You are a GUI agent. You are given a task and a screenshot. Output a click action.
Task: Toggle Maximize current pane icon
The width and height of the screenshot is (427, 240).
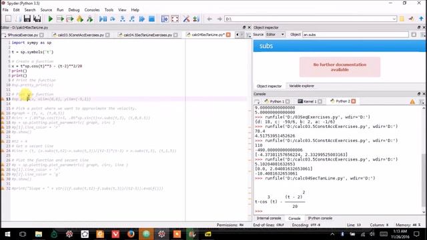click(x=165, y=19)
